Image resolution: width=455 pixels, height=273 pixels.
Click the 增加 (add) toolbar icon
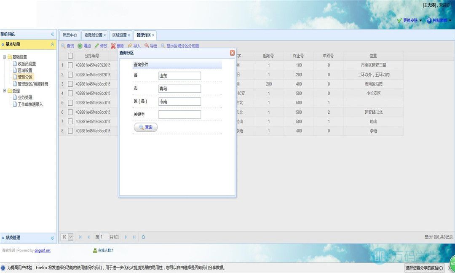[80, 46]
